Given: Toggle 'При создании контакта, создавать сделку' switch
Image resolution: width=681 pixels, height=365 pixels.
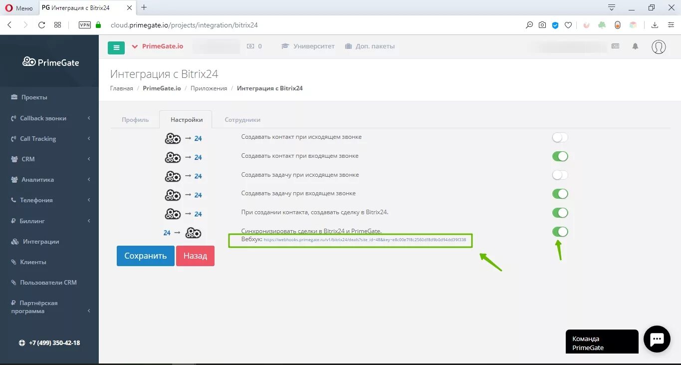Looking at the screenshot, I should point(560,213).
